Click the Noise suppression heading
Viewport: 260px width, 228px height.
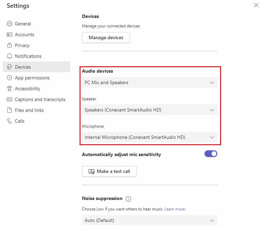(102, 198)
